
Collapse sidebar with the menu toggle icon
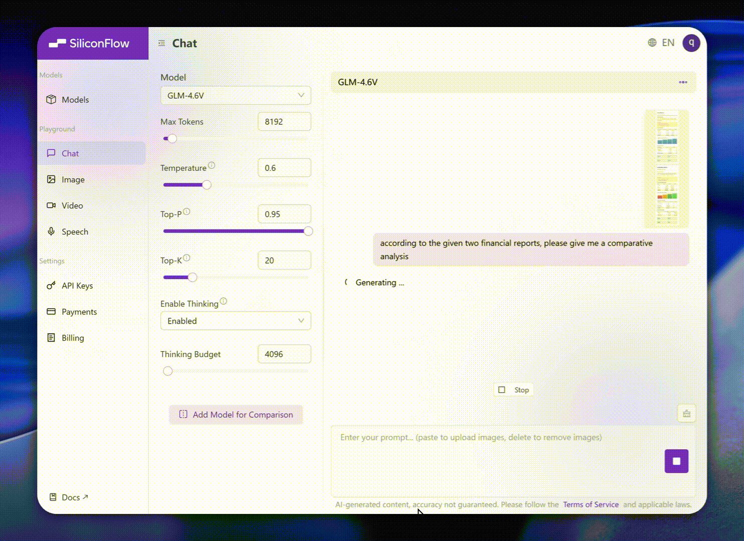161,44
